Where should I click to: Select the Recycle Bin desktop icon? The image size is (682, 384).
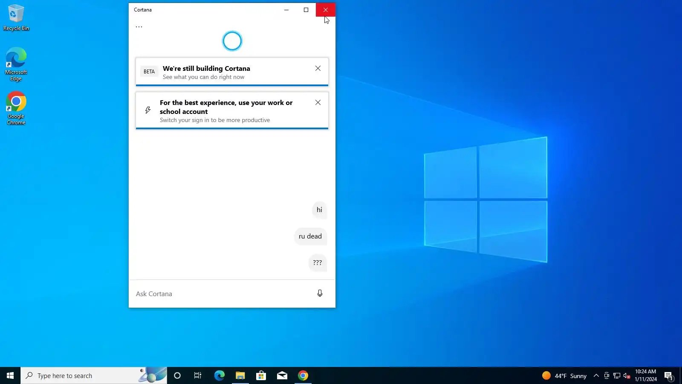16,18
